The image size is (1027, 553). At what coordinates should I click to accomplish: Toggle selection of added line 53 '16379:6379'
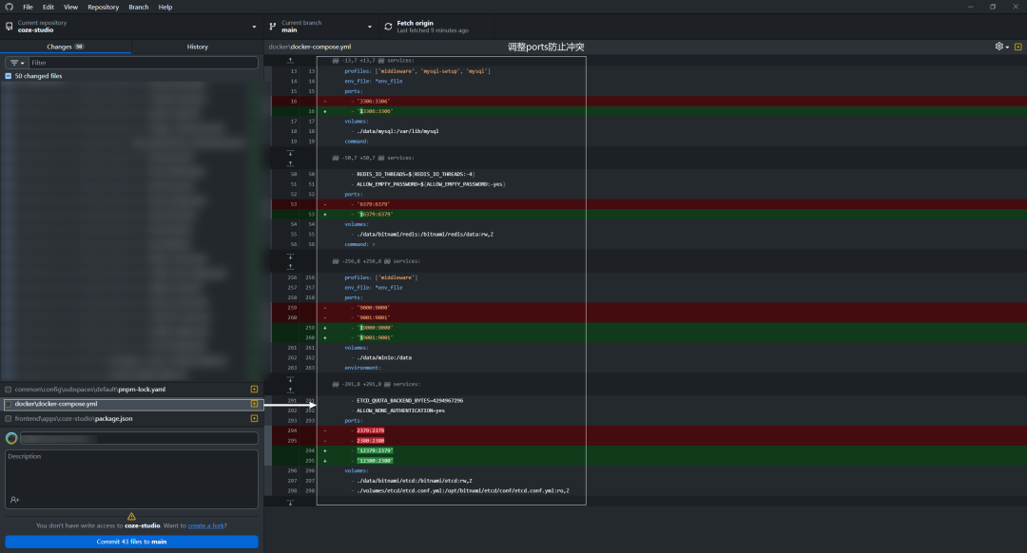tap(294, 214)
